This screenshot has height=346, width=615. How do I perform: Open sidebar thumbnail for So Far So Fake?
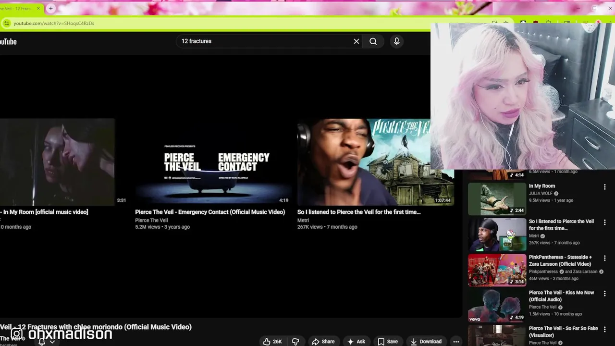(497, 335)
